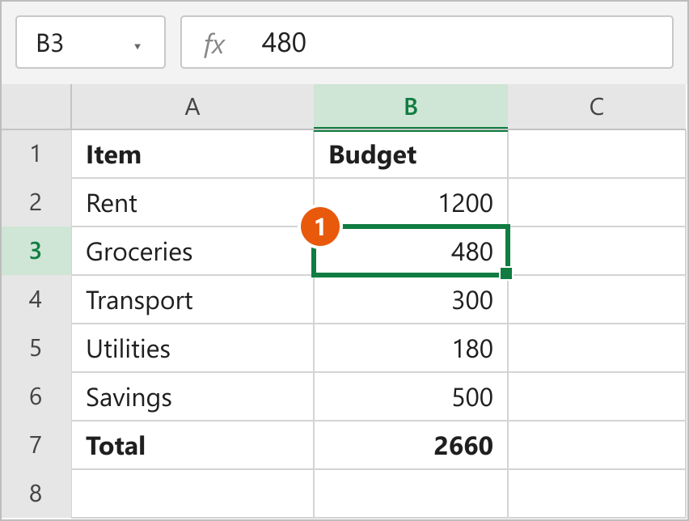Image resolution: width=689 pixels, height=521 pixels.
Task: Select empty cell C3 beside 480
Action: click(x=597, y=252)
